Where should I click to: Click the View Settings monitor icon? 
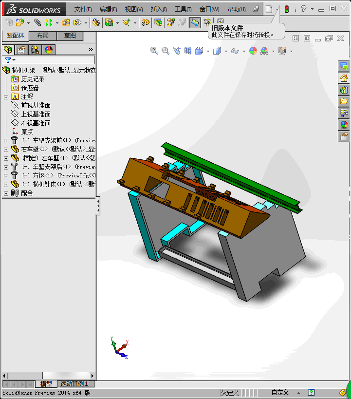[x=282, y=51]
